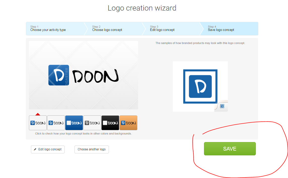Click the blue D icon in main logo preview

coord(59,75)
